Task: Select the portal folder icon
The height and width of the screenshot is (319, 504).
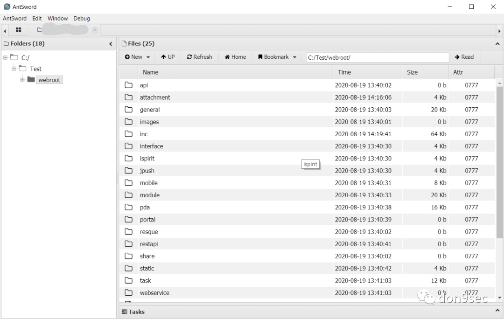Action: 129,219
